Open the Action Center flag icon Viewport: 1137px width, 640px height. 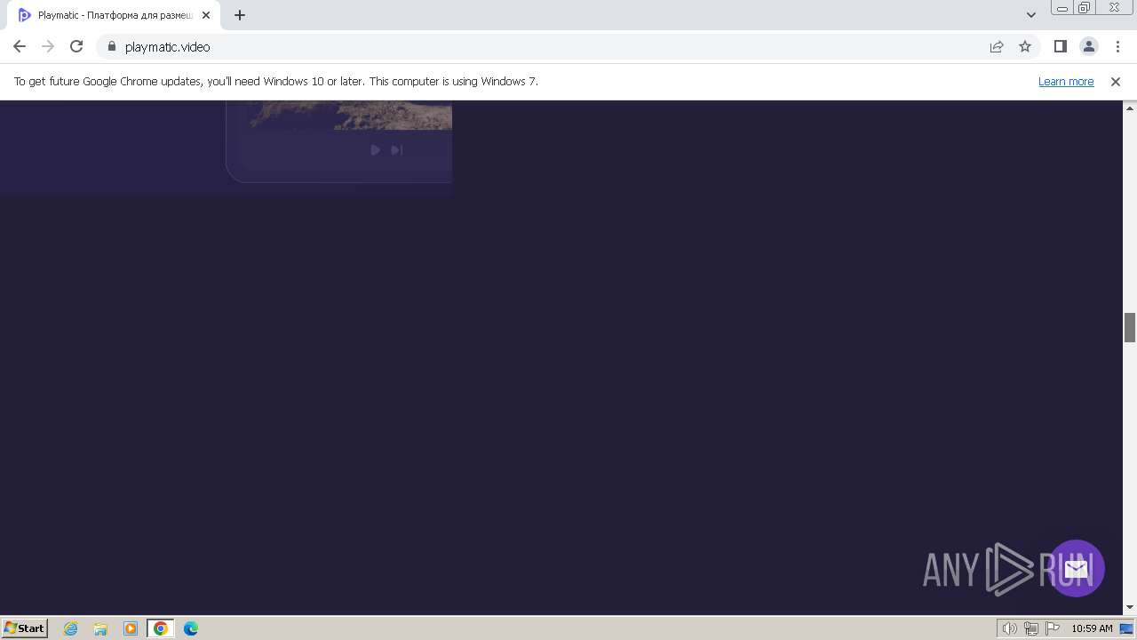[1053, 628]
